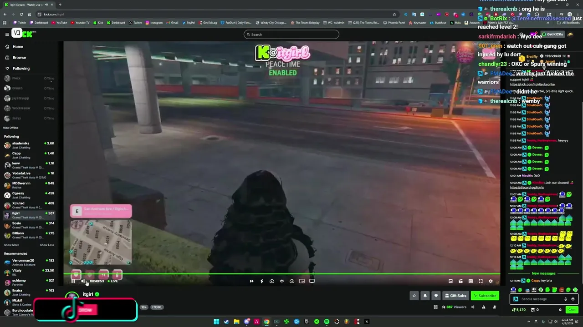Open YodadaLive channel in sidebar

pyautogui.click(x=29, y=175)
